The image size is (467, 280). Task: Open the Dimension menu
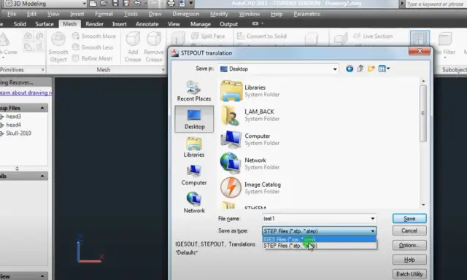click(185, 14)
